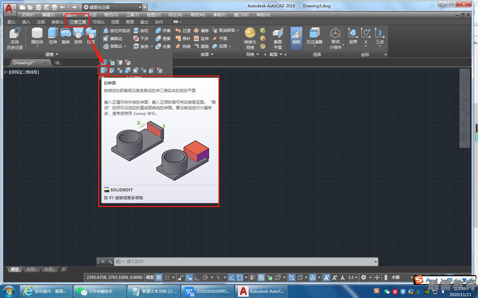Image resolution: width=478 pixels, height=298 pixels.
Task: Open the WeChat file transfer taskbar item
Action: [x=100, y=291]
